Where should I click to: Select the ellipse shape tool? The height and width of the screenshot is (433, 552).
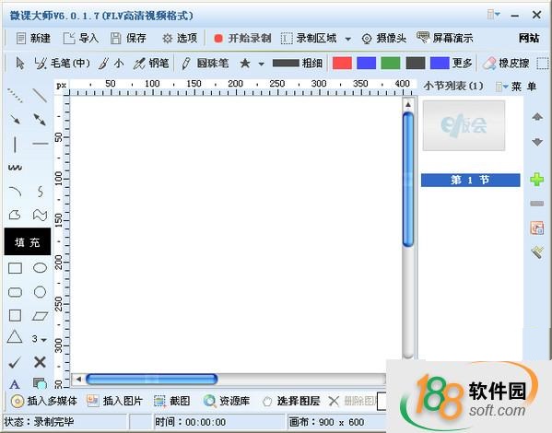40,268
